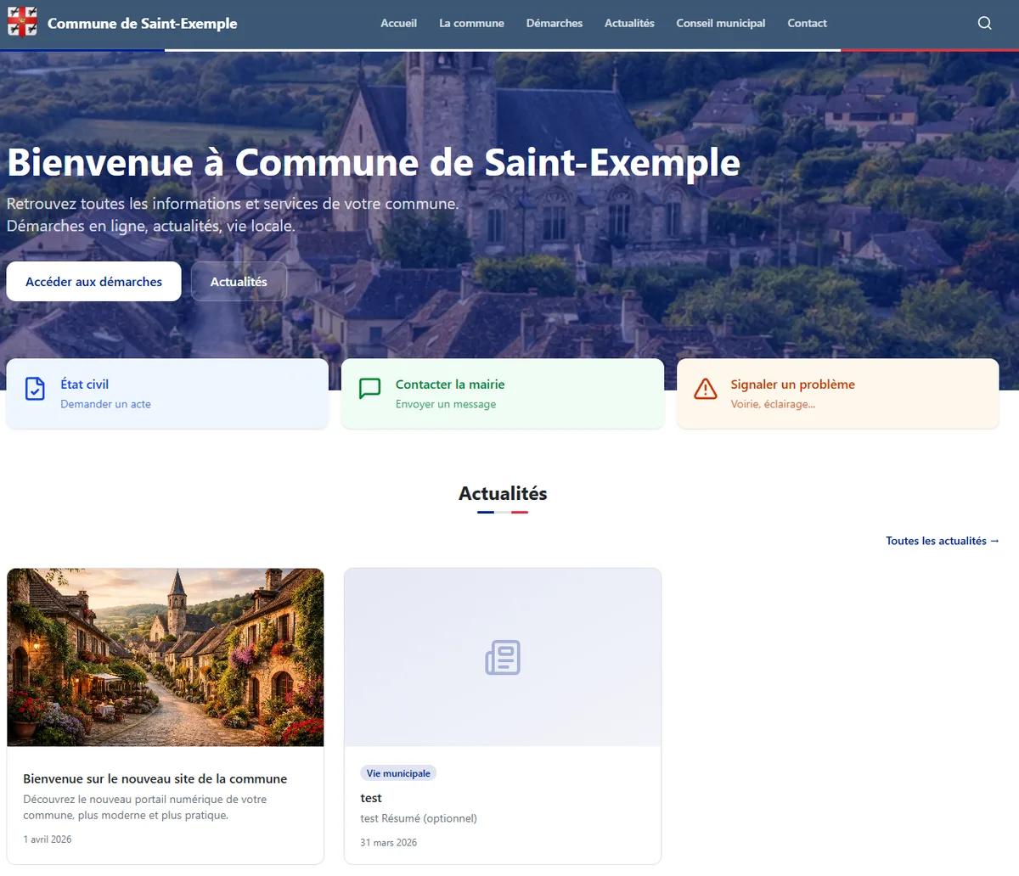Image resolution: width=1019 pixels, height=876 pixels.
Task: Navigate to Contact in the header
Action: point(807,23)
